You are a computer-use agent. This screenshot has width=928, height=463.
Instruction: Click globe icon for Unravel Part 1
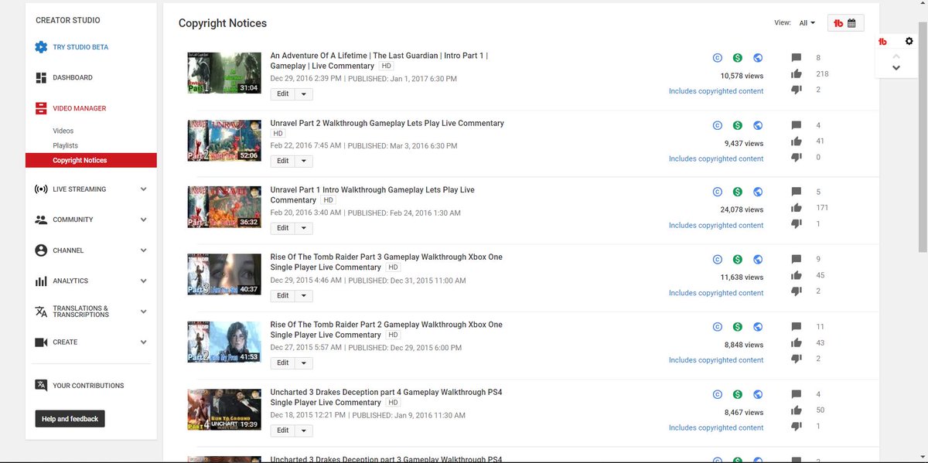[x=758, y=192]
